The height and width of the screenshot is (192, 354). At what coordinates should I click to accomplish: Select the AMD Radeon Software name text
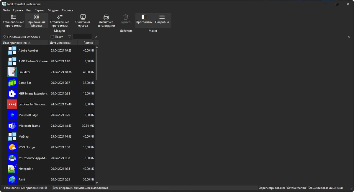pyautogui.click(x=33, y=61)
